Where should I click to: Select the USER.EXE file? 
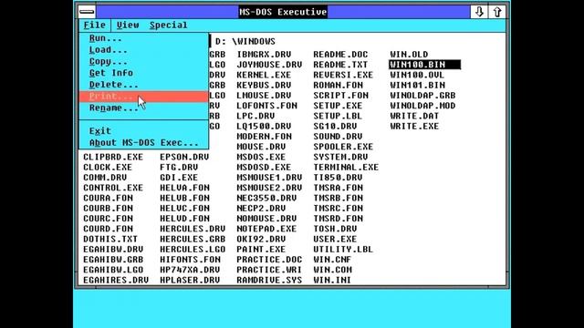pos(335,239)
